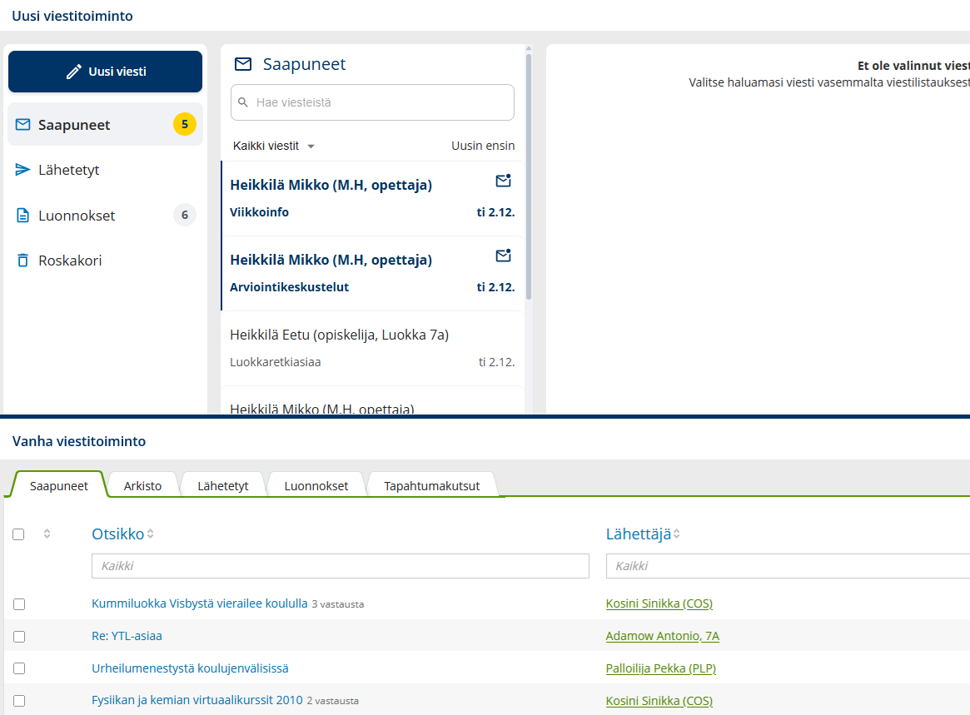Click the message list vertical scrollbar
This screenshot has width=970, height=715.
[x=529, y=175]
